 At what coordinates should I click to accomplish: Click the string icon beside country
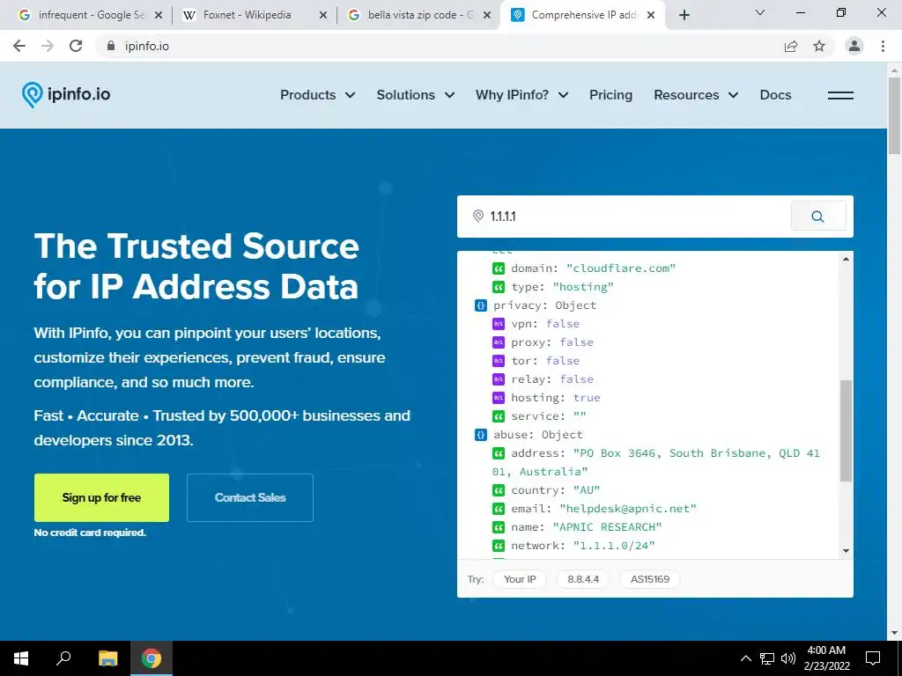(499, 490)
